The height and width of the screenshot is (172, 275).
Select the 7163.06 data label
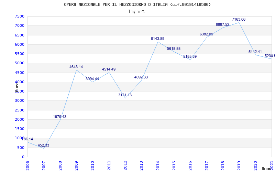coord(239,20)
